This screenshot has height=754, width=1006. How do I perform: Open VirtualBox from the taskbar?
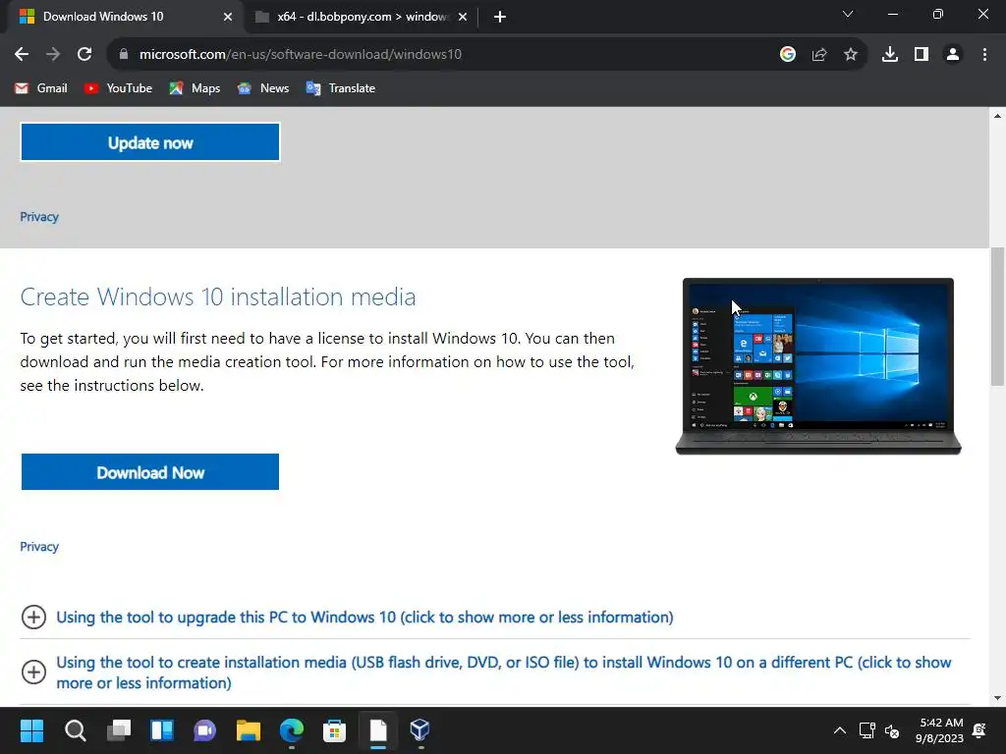pos(420,730)
